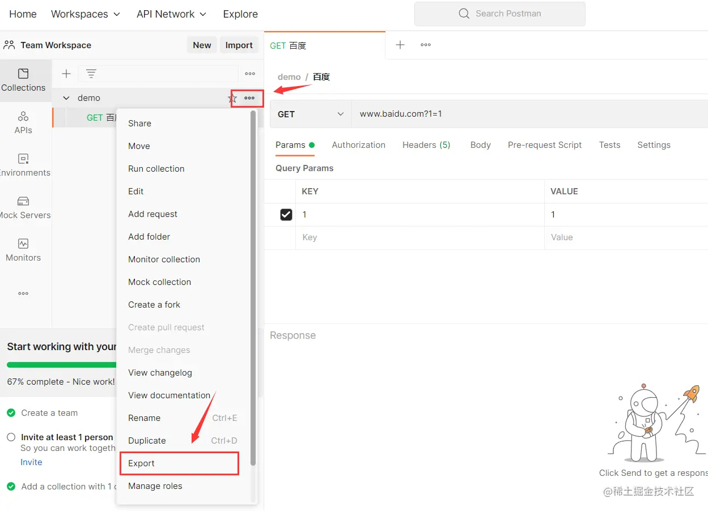The image size is (708, 511).
Task: Click the context menu scrollbar
Action: point(253,289)
